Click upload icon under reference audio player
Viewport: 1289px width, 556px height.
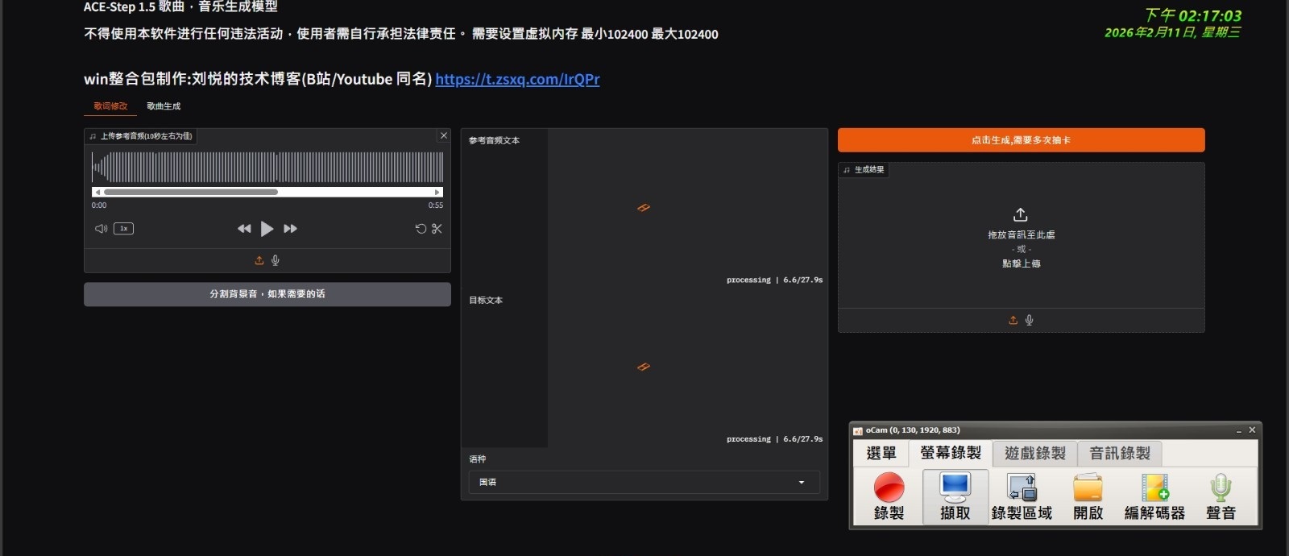[259, 260]
